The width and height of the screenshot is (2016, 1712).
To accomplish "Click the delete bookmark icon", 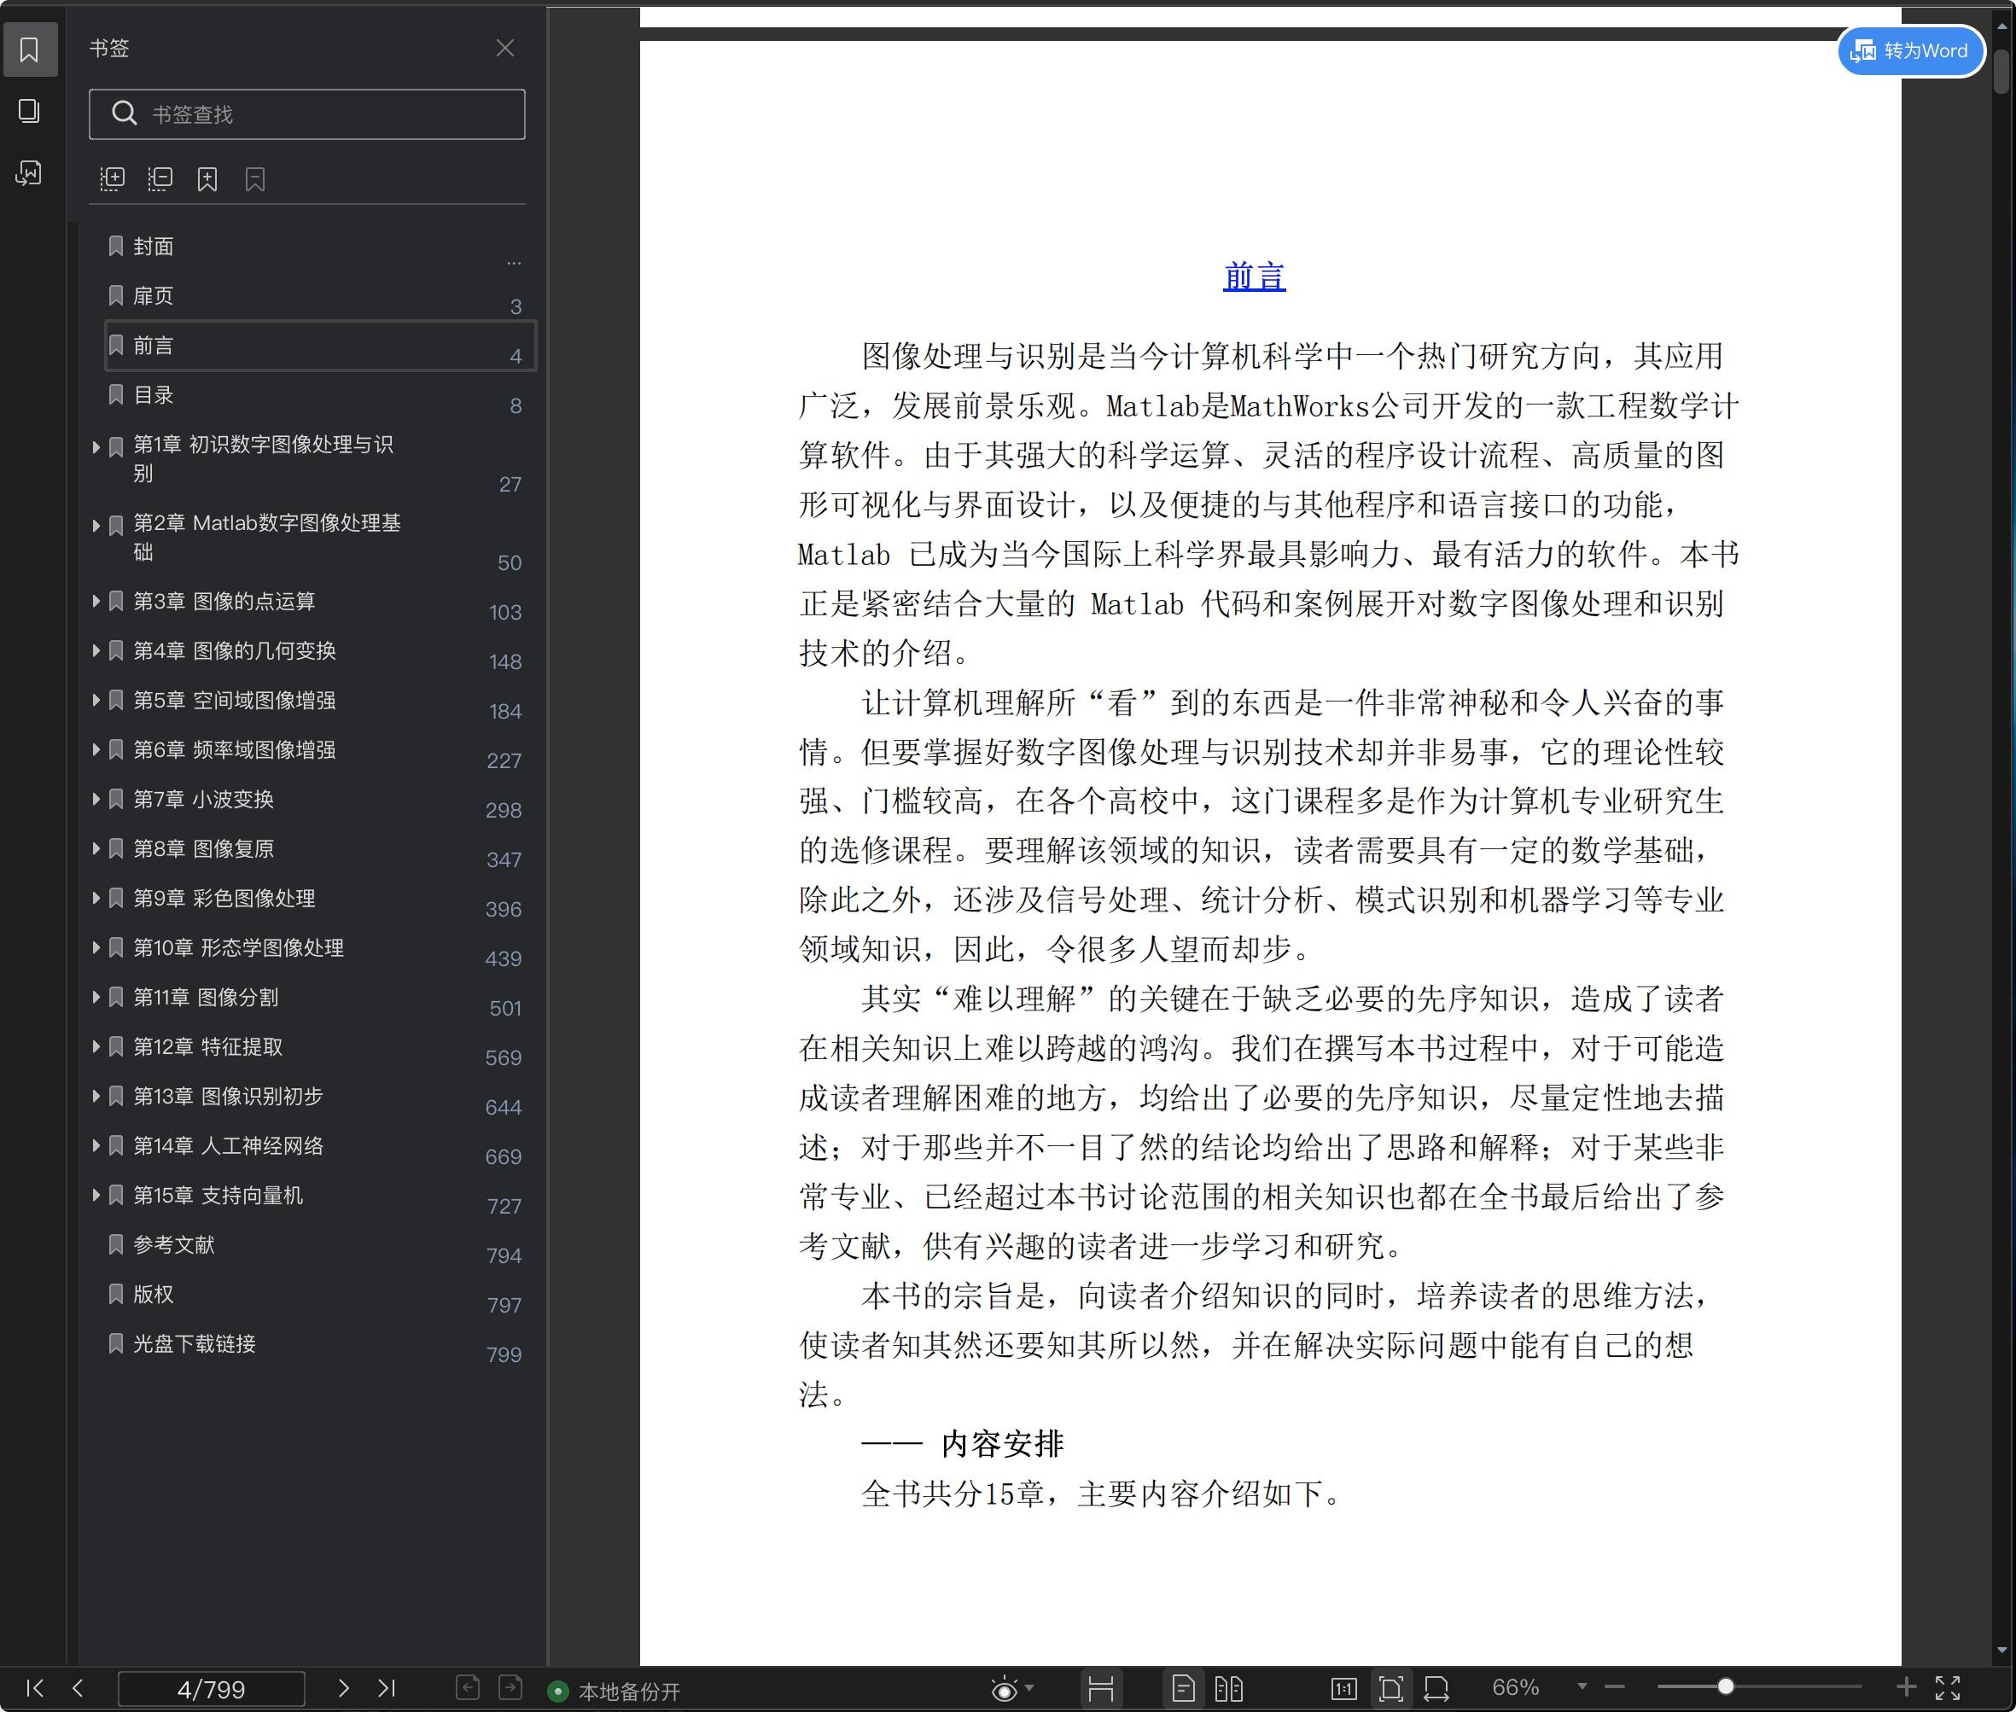I will click(255, 178).
